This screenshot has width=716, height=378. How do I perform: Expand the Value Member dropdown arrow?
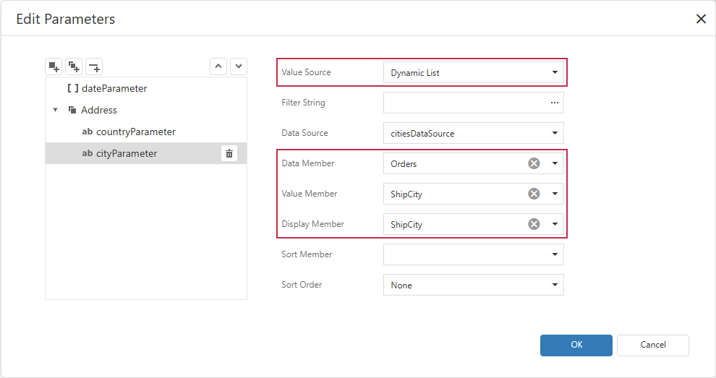pos(554,194)
